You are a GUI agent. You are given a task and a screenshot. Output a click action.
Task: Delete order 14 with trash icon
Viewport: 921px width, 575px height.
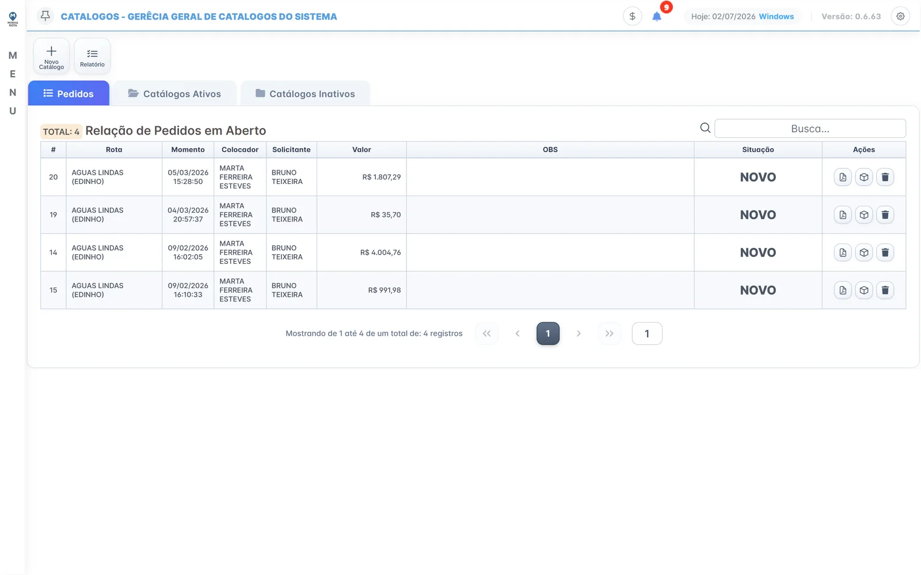pyautogui.click(x=885, y=252)
